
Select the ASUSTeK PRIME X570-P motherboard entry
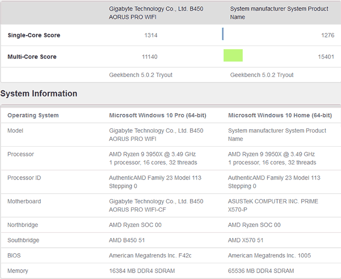tap(276, 205)
